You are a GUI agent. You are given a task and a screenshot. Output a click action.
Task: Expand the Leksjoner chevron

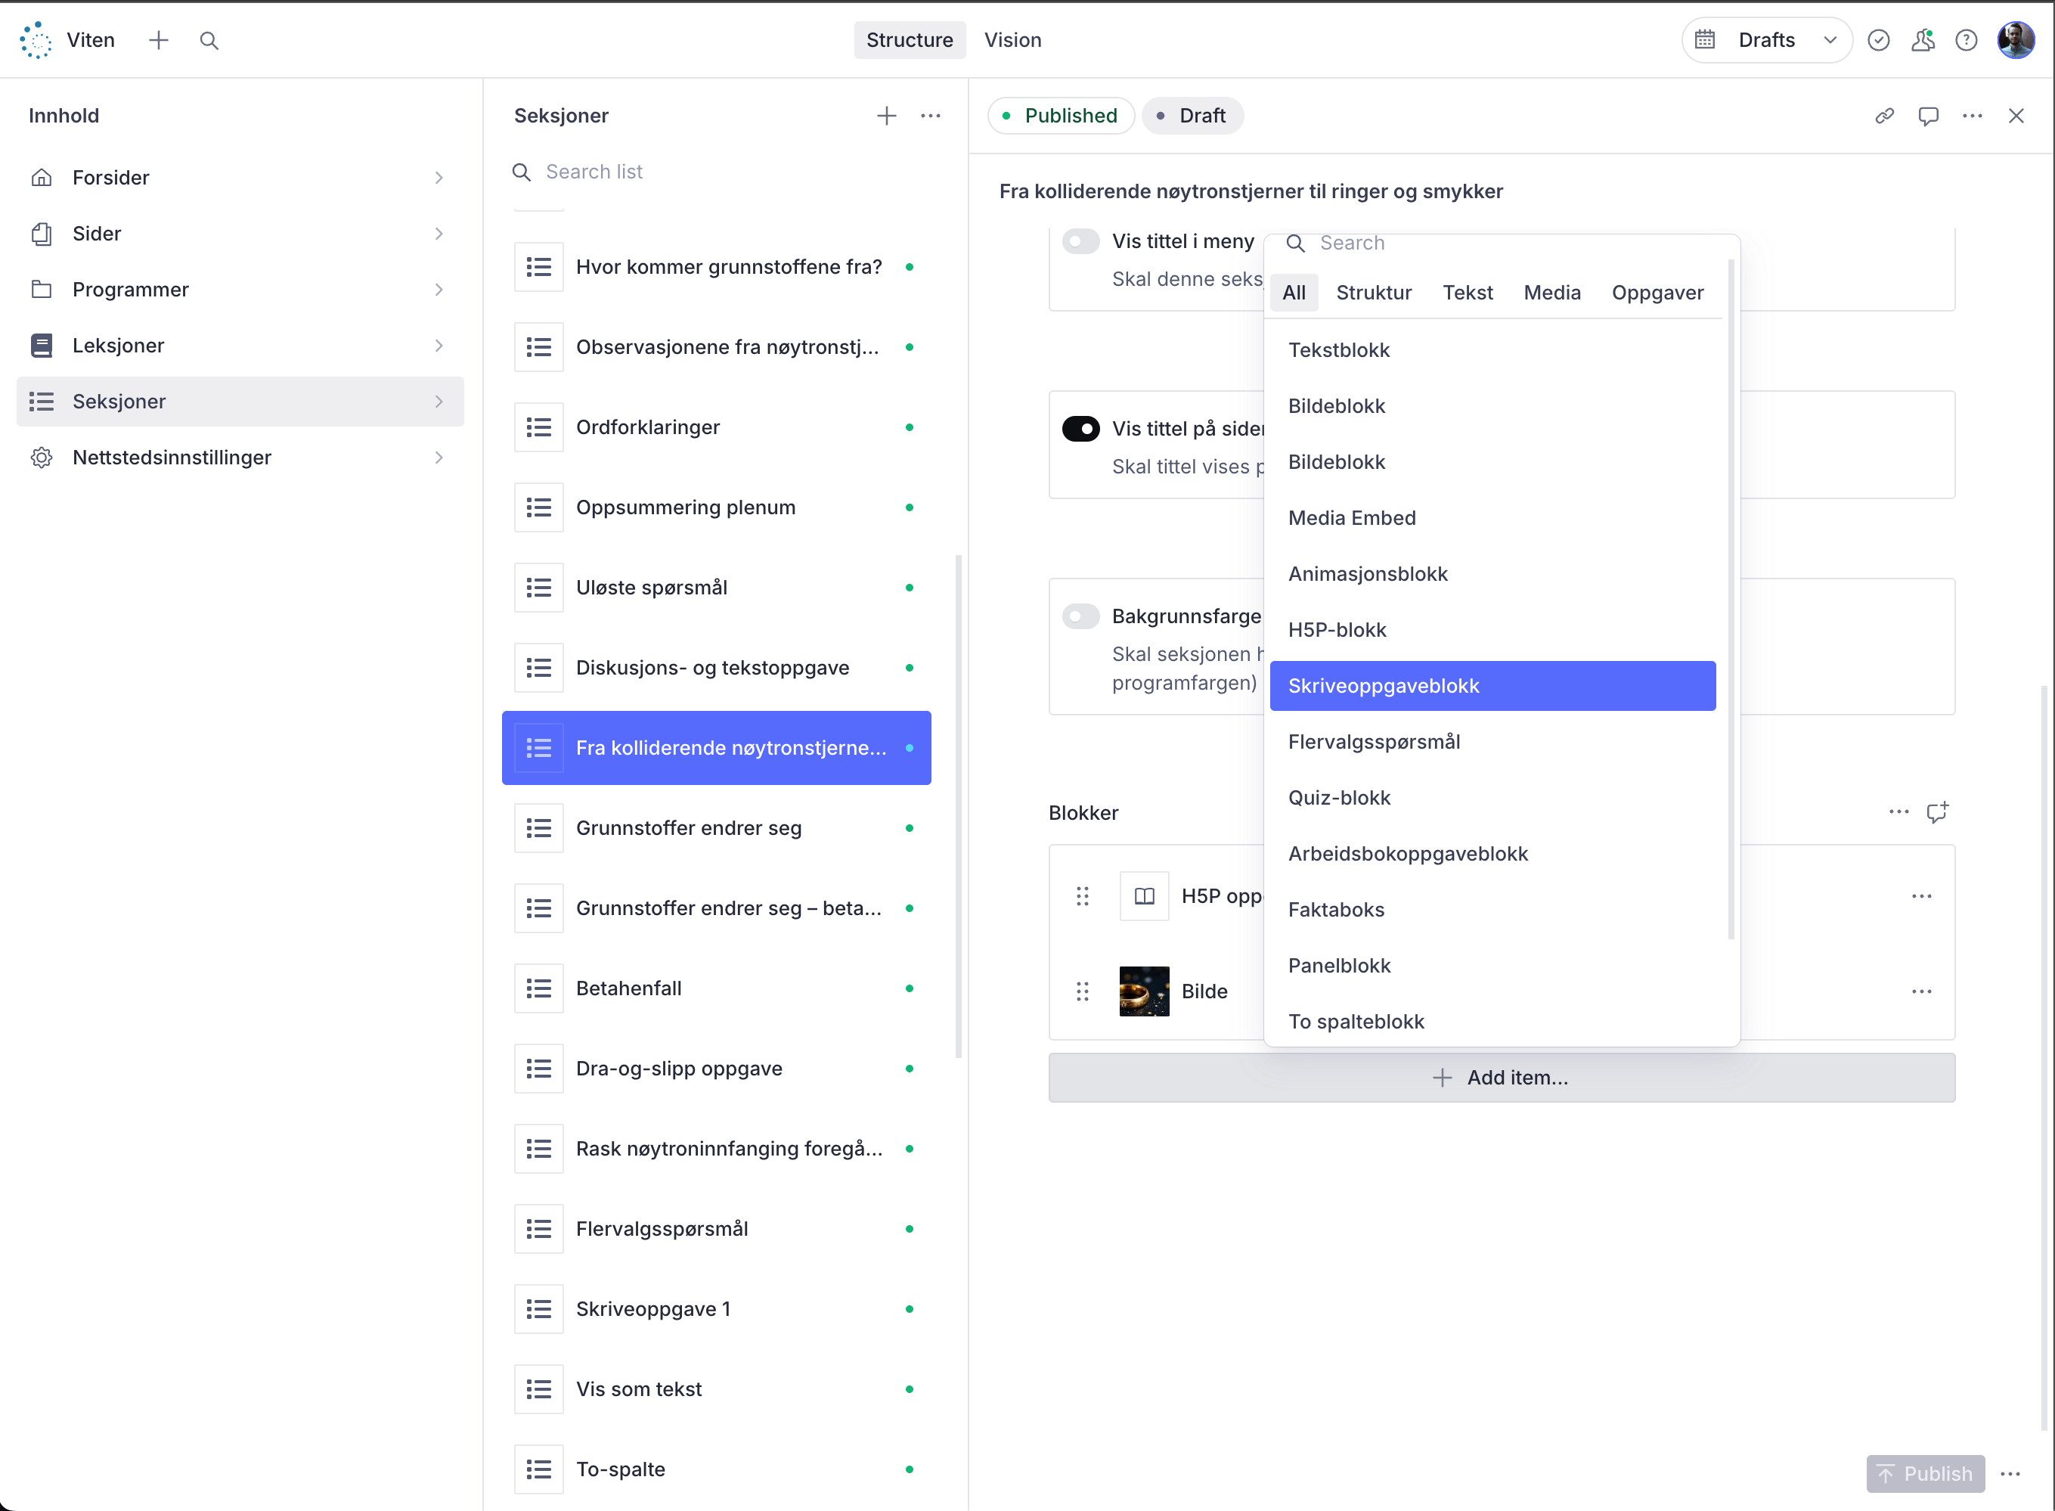coord(439,346)
